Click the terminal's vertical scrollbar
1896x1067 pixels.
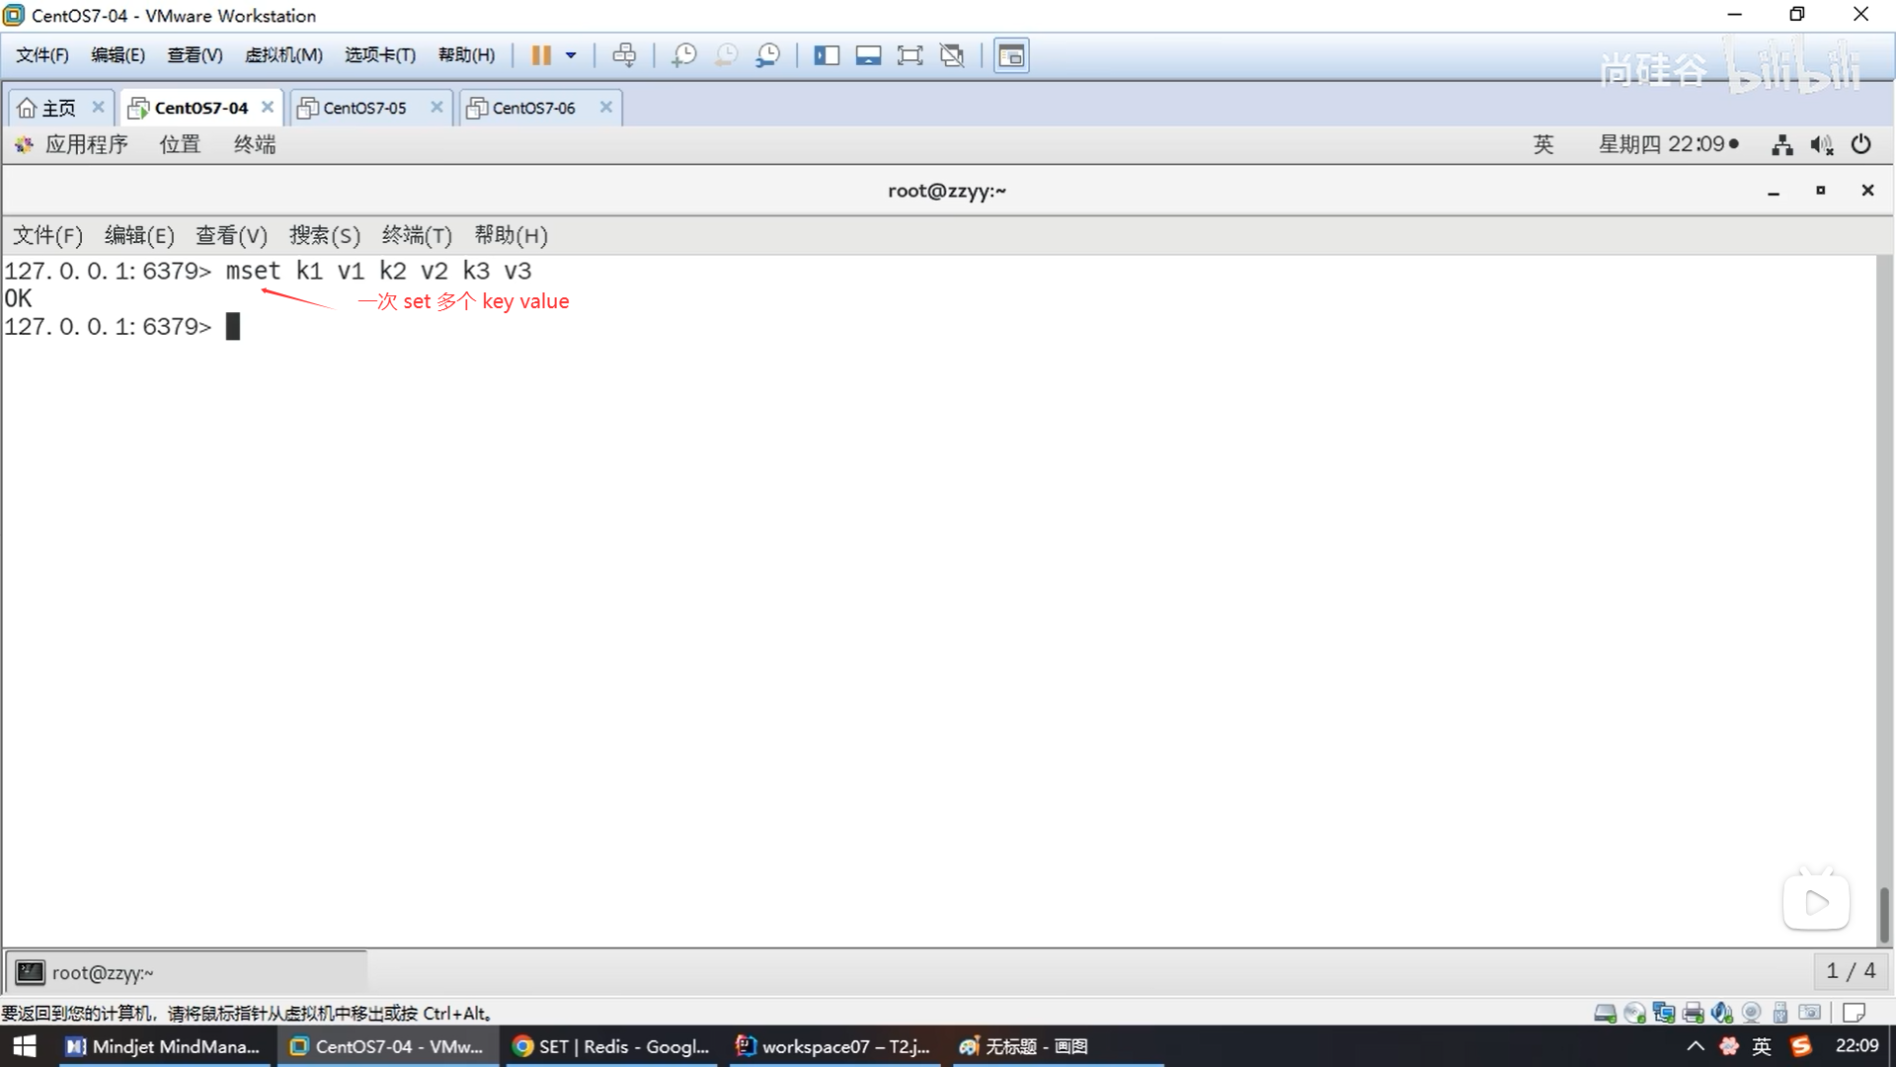[x=1884, y=914]
